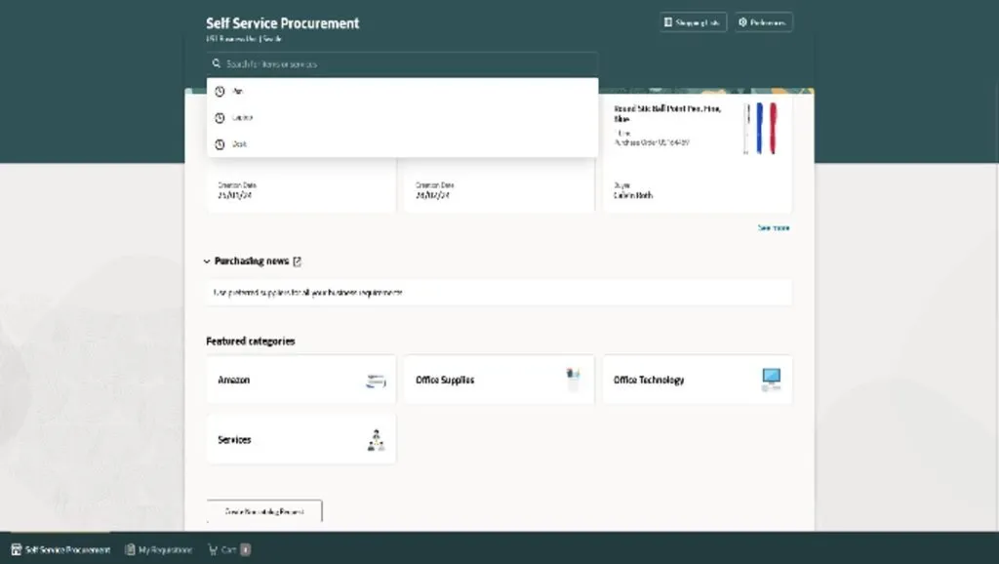Click the Amazon category card icon
The height and width of the screenshot is (564, 999).
tap(376, 381)
